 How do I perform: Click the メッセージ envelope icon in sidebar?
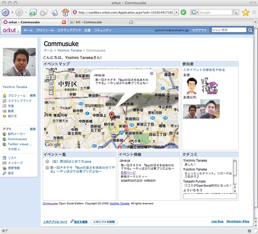[4, 163]
